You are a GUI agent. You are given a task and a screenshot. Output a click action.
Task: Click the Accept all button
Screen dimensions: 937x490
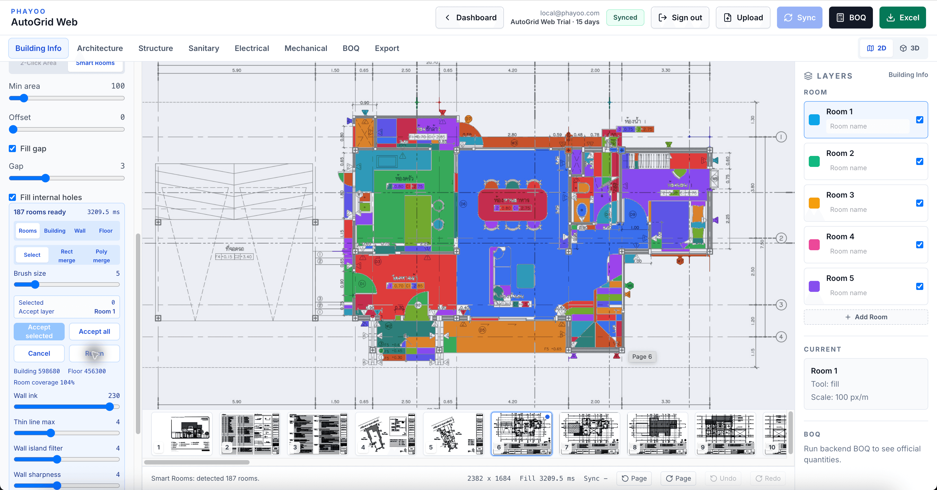95,331
